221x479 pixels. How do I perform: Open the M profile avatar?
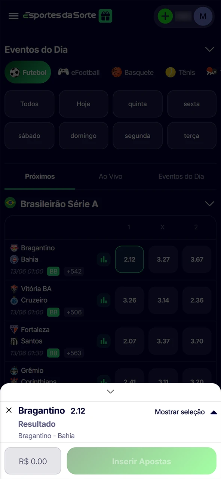click(x=203, y=16)
